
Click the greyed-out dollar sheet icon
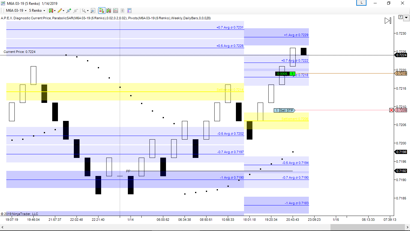[x=122, y=11]
